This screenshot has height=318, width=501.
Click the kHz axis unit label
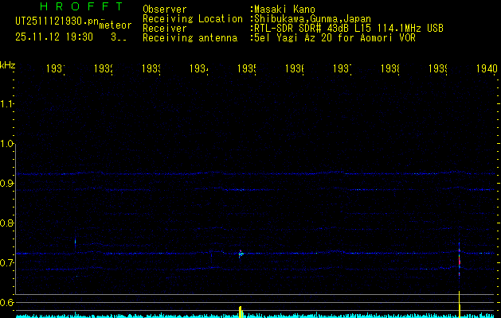[x=8, y=64]
